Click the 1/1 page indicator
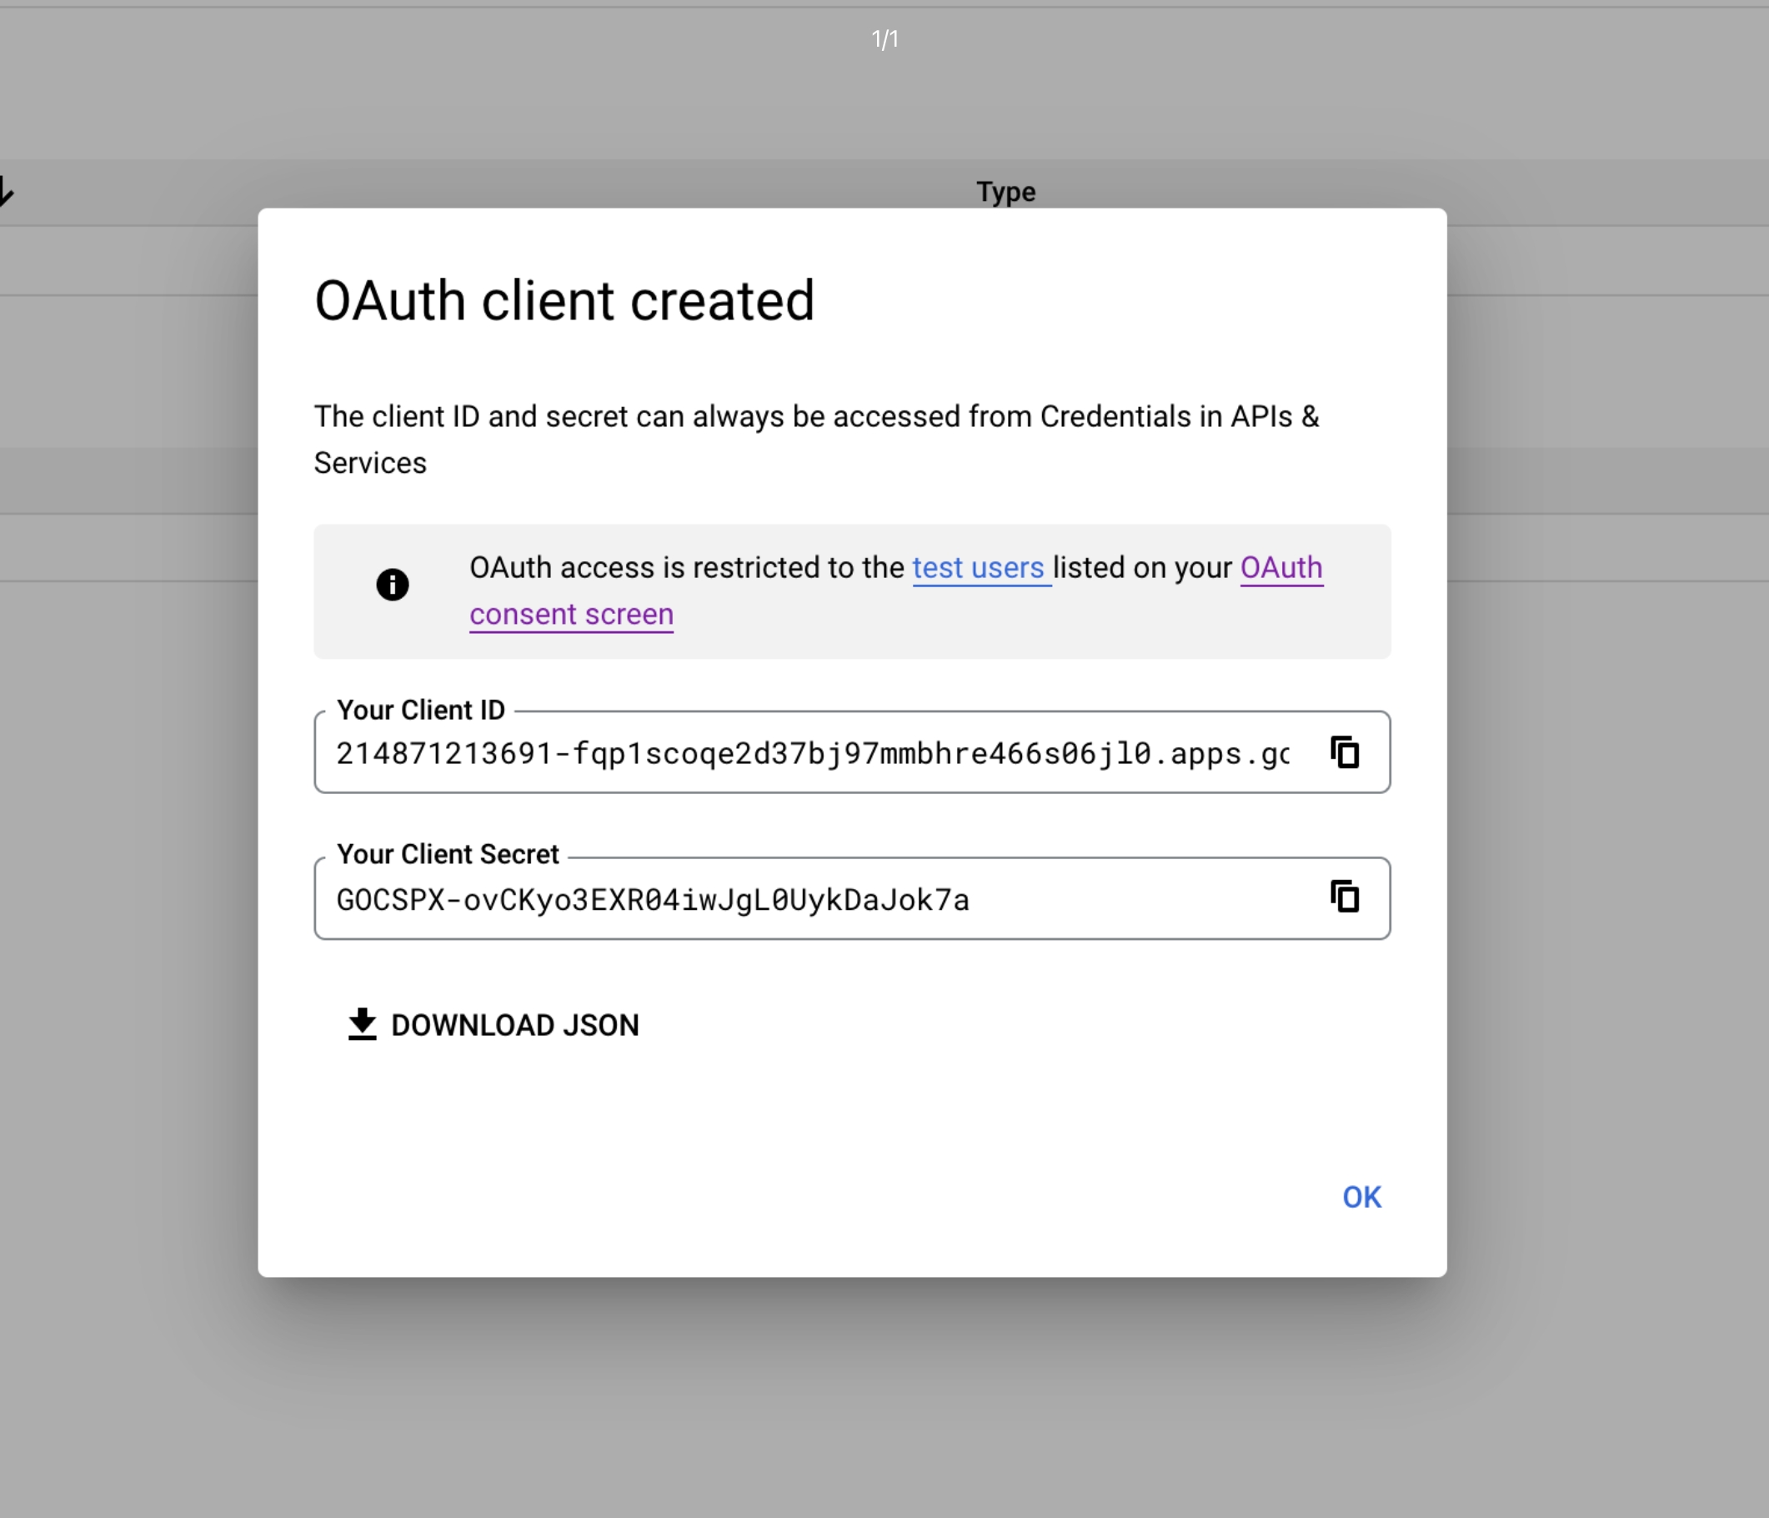 click(884, 39)
